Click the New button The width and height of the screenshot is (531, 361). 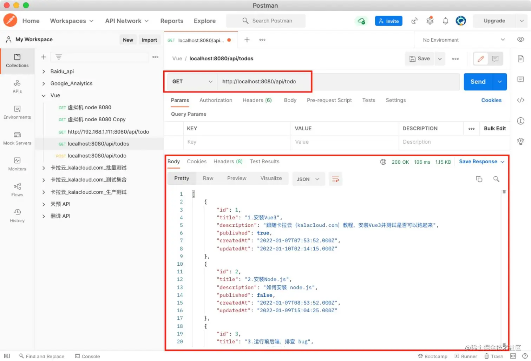(x=128, y=40)
